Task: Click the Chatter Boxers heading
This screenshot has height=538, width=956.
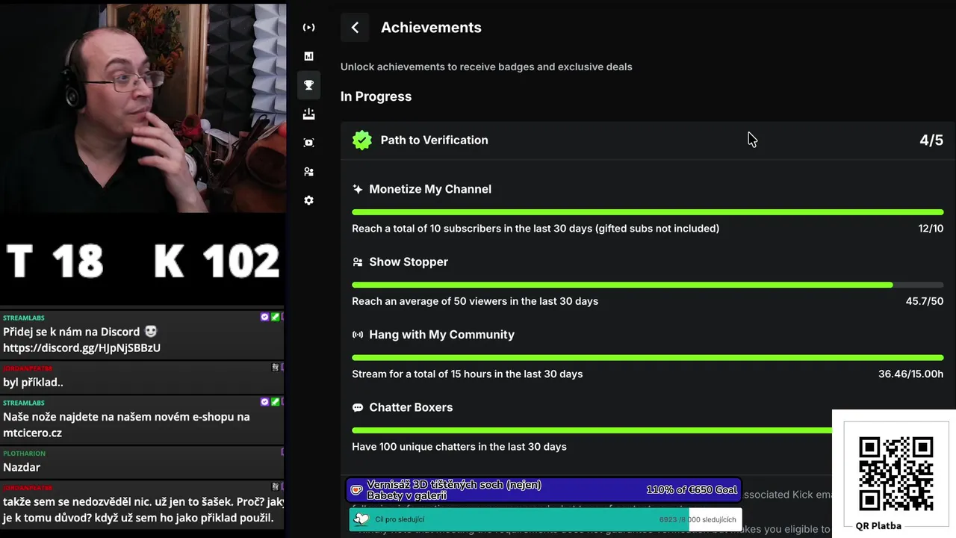Action: [x=411, y=407]
